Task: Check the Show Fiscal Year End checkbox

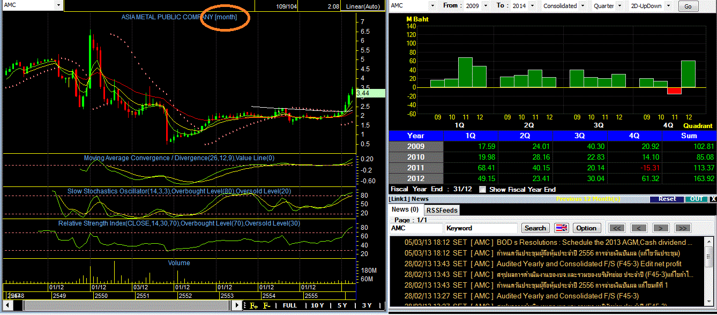Action: tap(482, 190)
